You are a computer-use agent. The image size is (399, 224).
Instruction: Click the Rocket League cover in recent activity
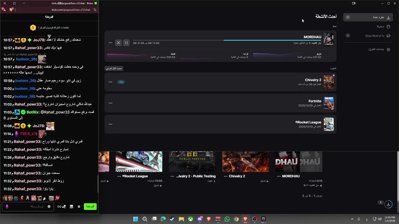click(329, 124)
